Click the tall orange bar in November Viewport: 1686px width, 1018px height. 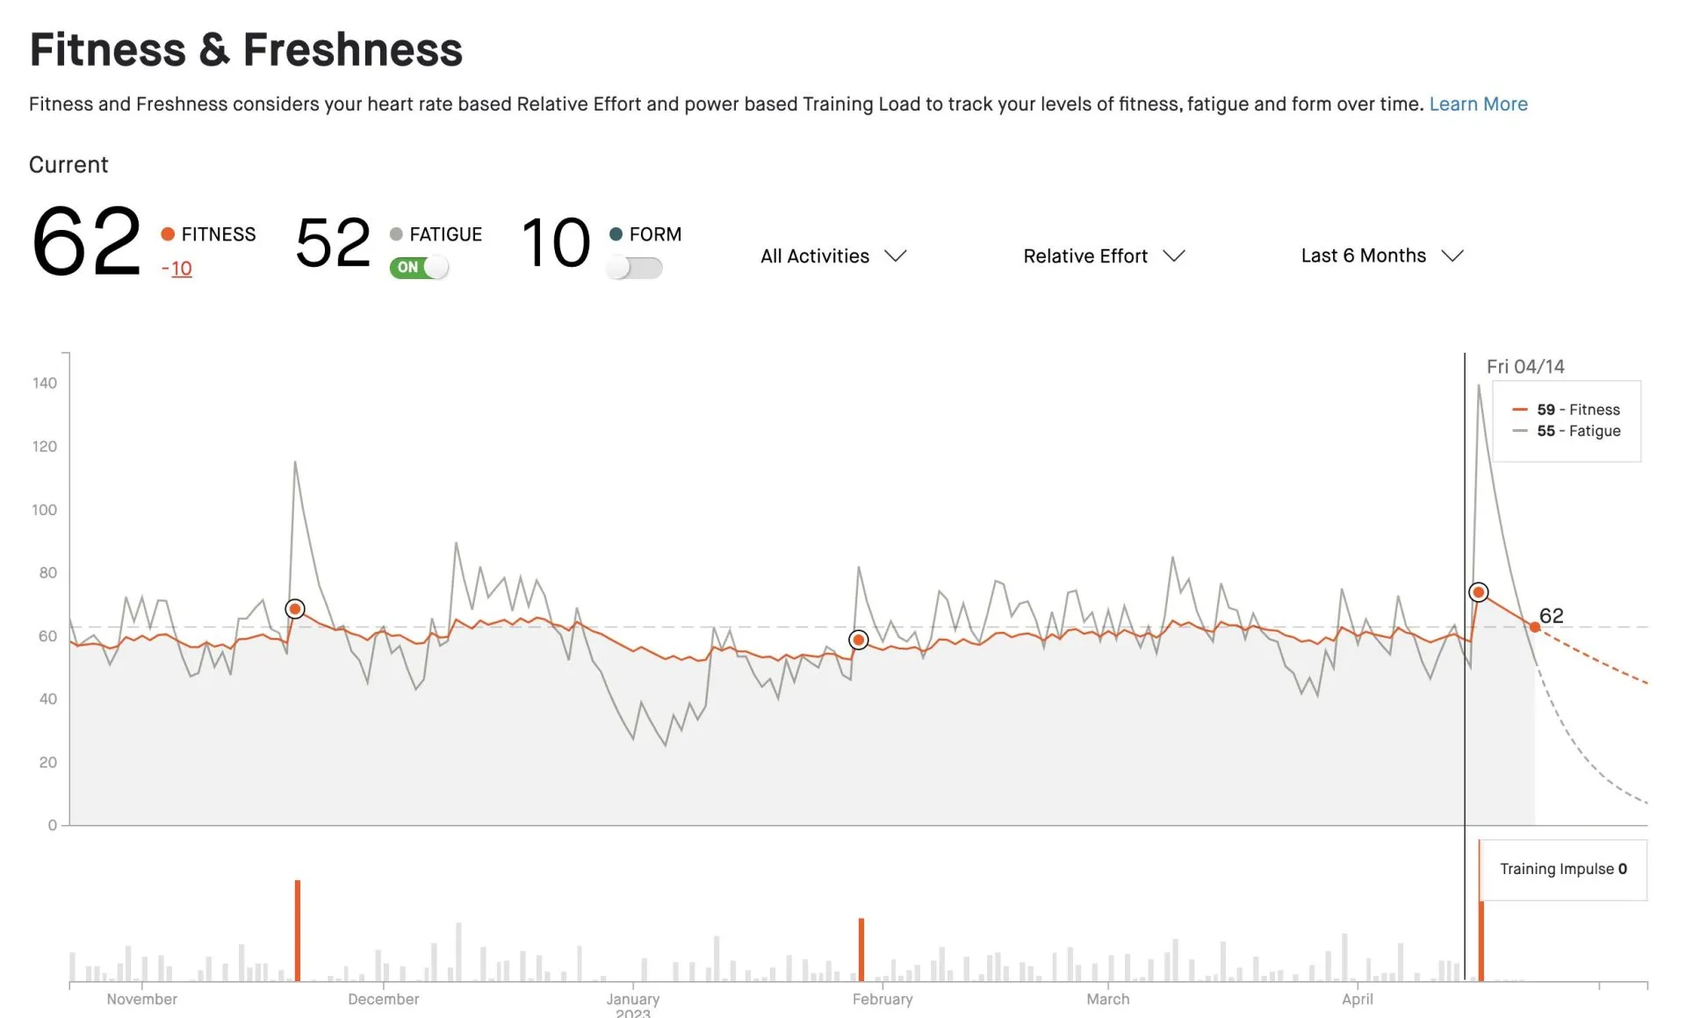coord(298,930)
